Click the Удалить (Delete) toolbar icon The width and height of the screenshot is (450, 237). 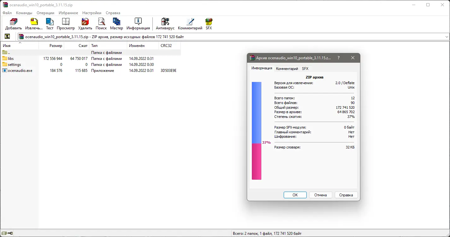85,22
